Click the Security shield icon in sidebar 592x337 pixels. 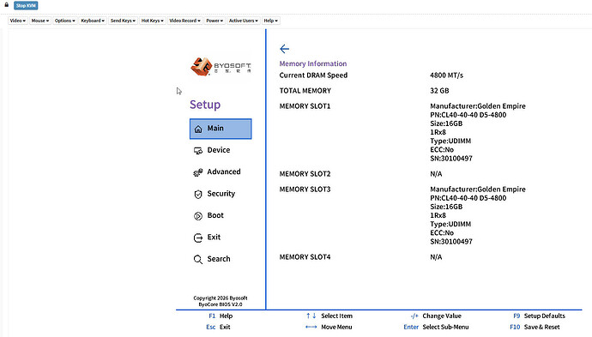(198, 194)
